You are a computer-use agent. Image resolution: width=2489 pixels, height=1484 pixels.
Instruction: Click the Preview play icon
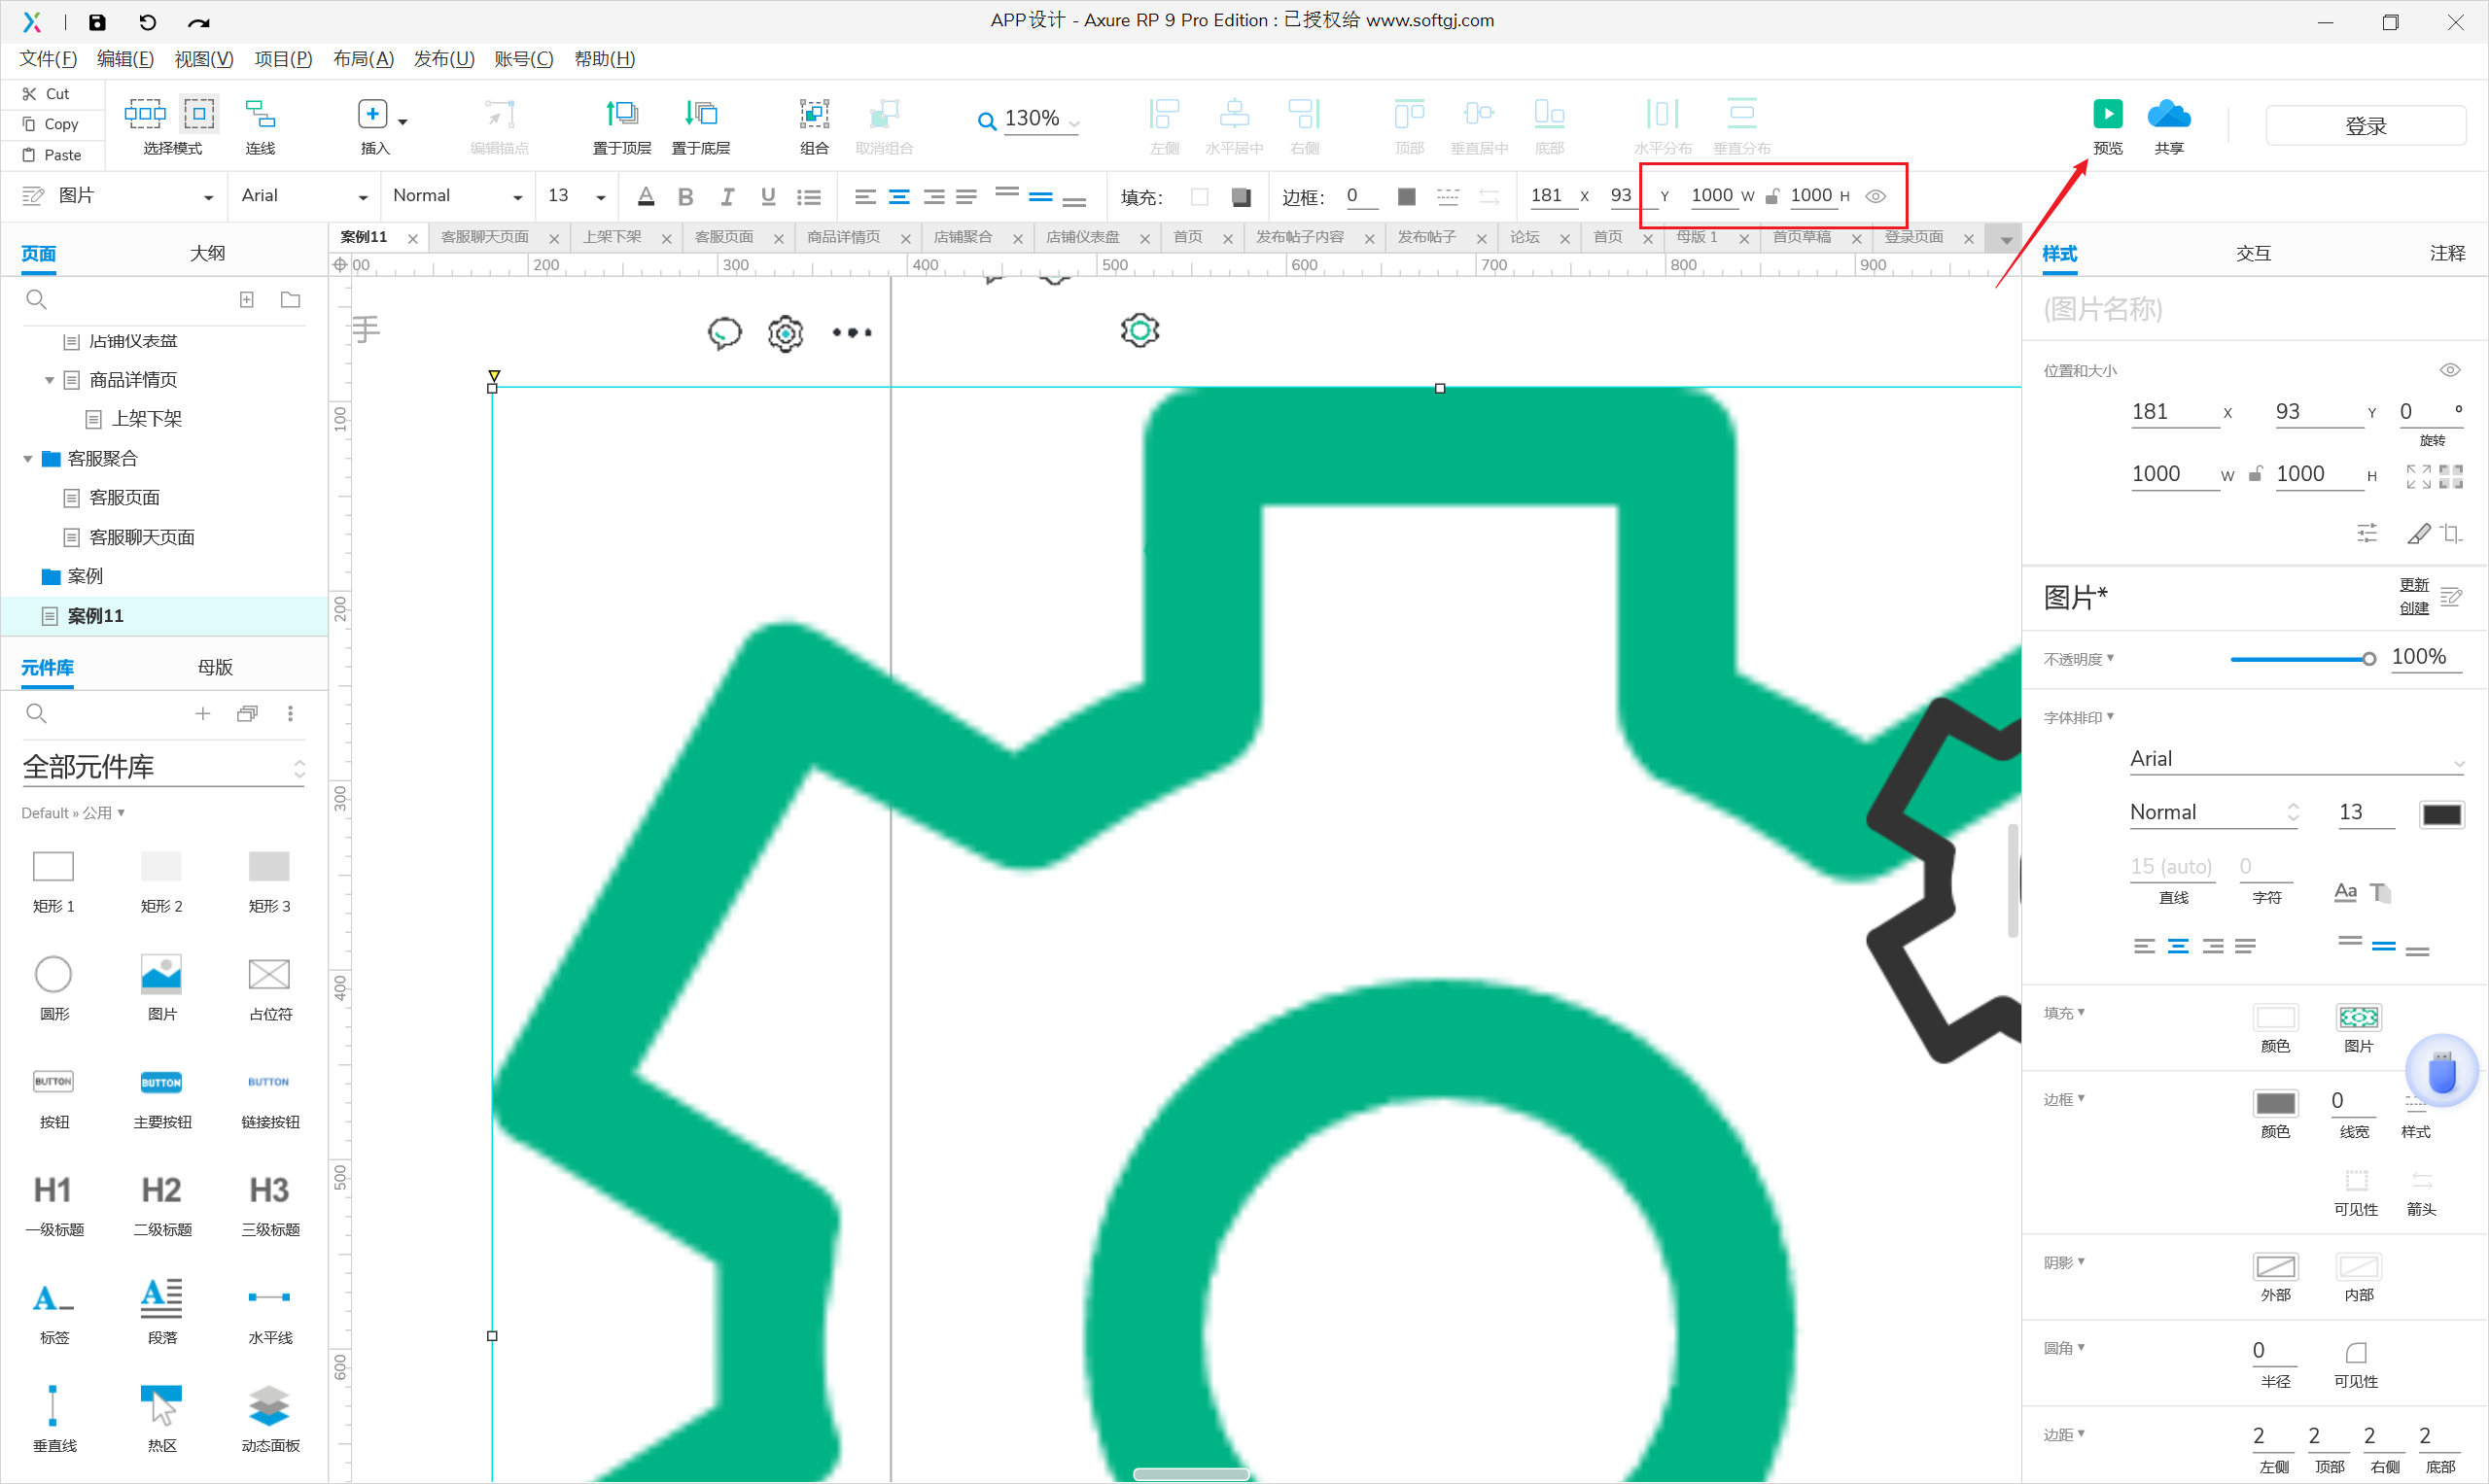point(2107,114)
